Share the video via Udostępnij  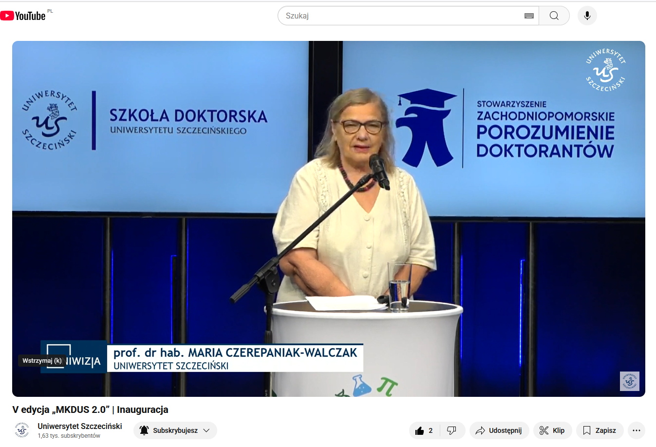(x=499, y=430)
